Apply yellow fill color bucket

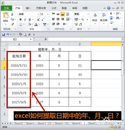coord(29,24)
